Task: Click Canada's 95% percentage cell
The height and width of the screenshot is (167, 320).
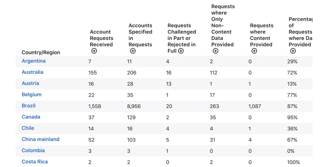Action: click(x=292, y=118)
